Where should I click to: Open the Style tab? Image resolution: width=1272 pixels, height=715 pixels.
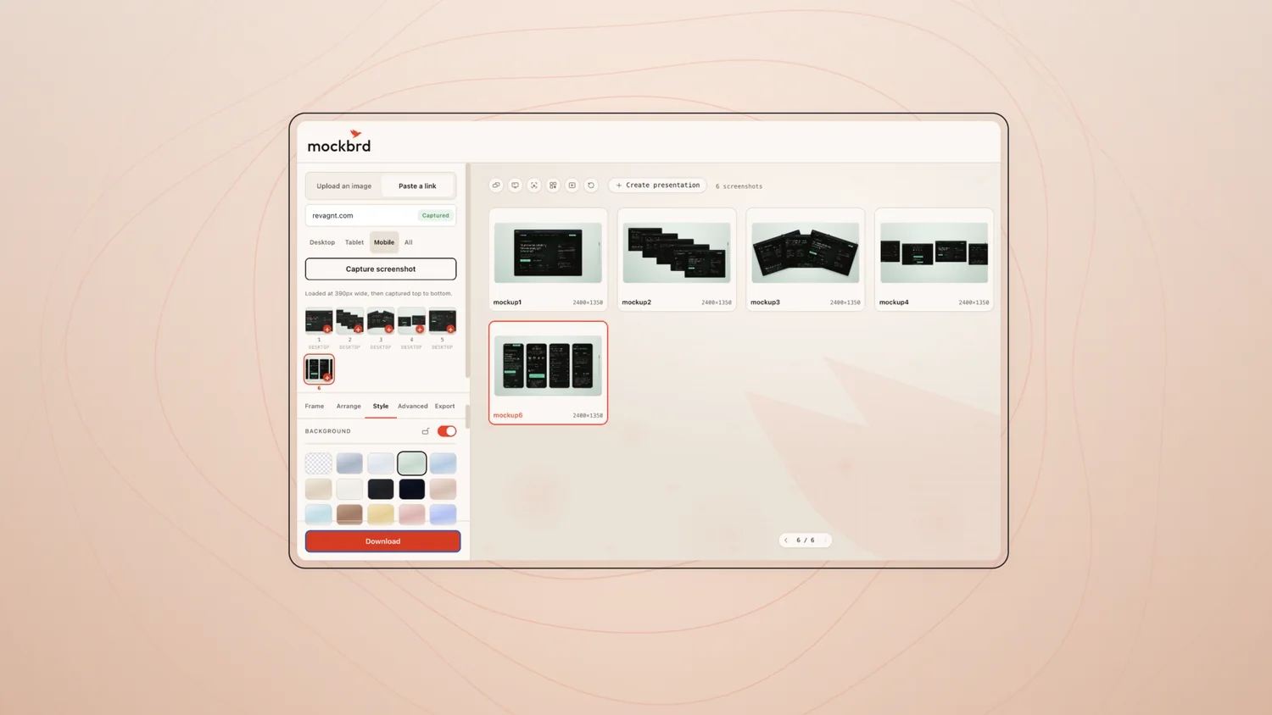coord(381,407)
